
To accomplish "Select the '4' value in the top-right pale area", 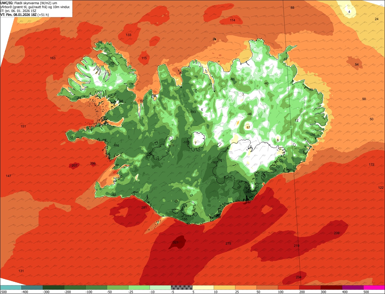I will (349, 12).
